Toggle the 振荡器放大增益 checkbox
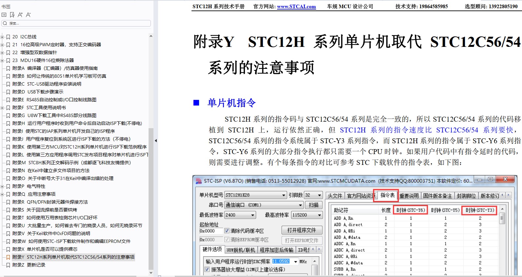Viewport: 522px width, 277px height. [x=207, y=269]
